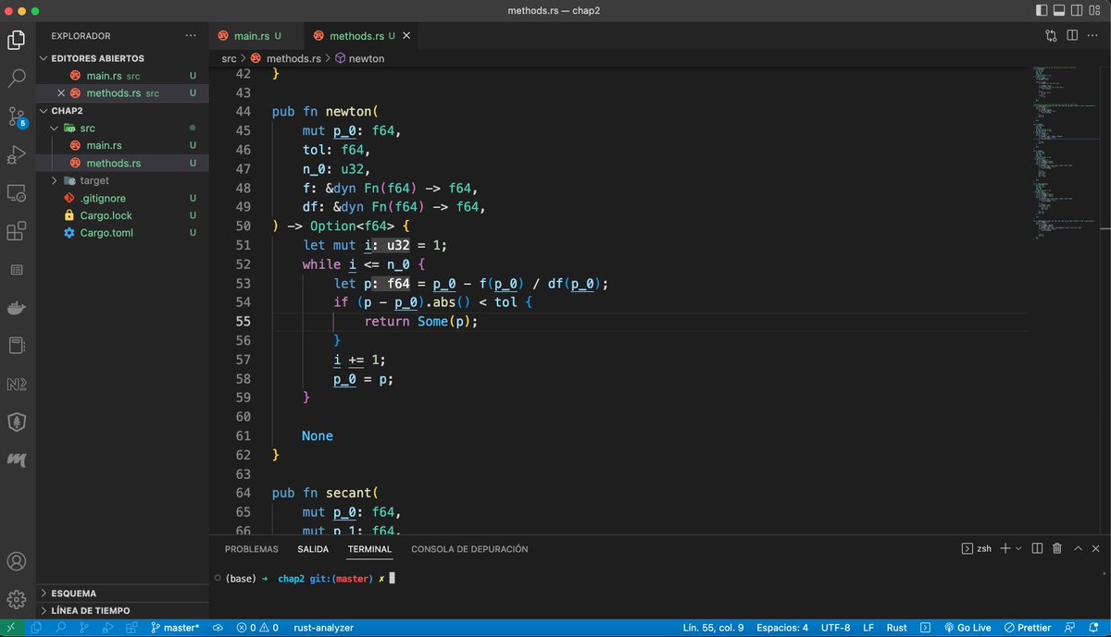This screenshot has width=1111, height=637.
Task: Open the Run and Debug view
Action: (15, 155)
